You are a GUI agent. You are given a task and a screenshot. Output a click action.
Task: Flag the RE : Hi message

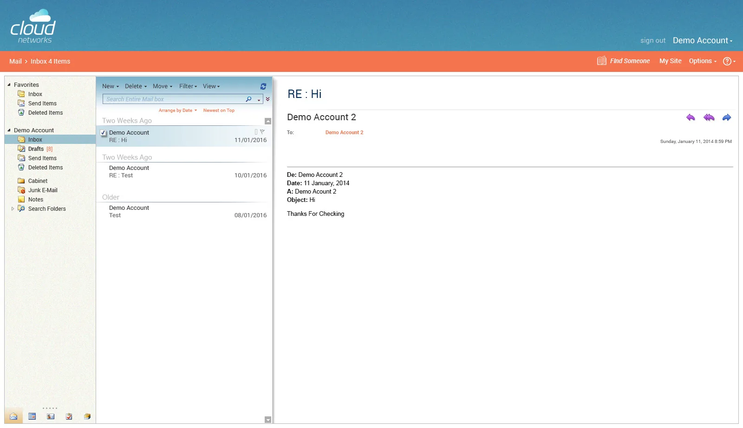(x=262, y=132)
